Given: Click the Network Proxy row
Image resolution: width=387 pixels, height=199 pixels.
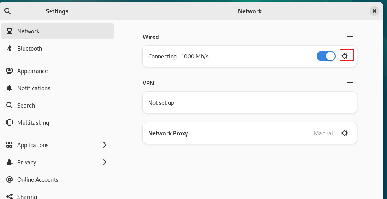Looking at the screenshot, I should tap(249, 133).
